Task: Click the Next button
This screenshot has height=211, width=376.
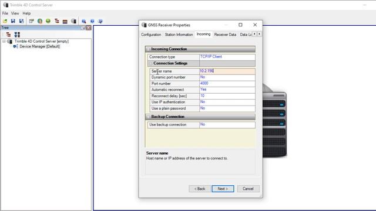Action: point(223,189)
